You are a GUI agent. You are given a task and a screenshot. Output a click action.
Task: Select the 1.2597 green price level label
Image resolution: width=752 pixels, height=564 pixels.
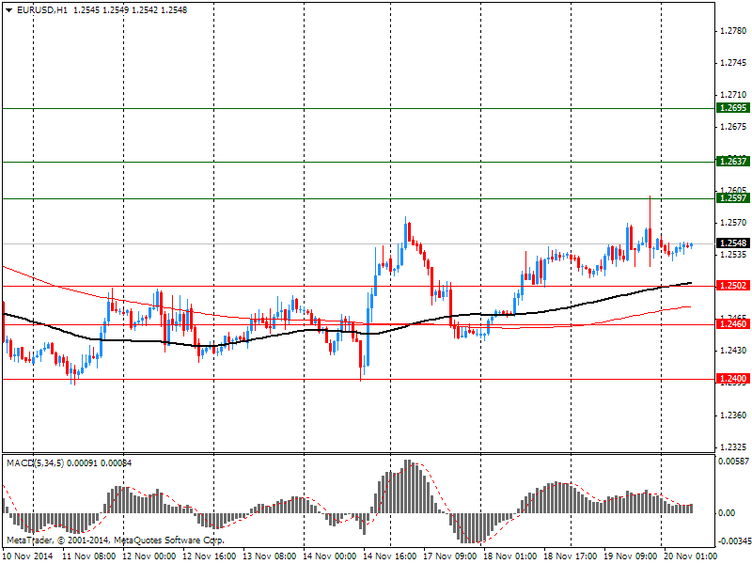pos(733,197)
